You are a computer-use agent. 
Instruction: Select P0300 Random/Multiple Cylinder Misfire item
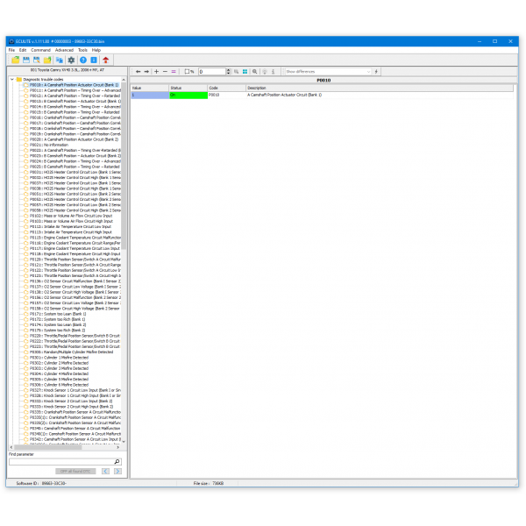70,352
